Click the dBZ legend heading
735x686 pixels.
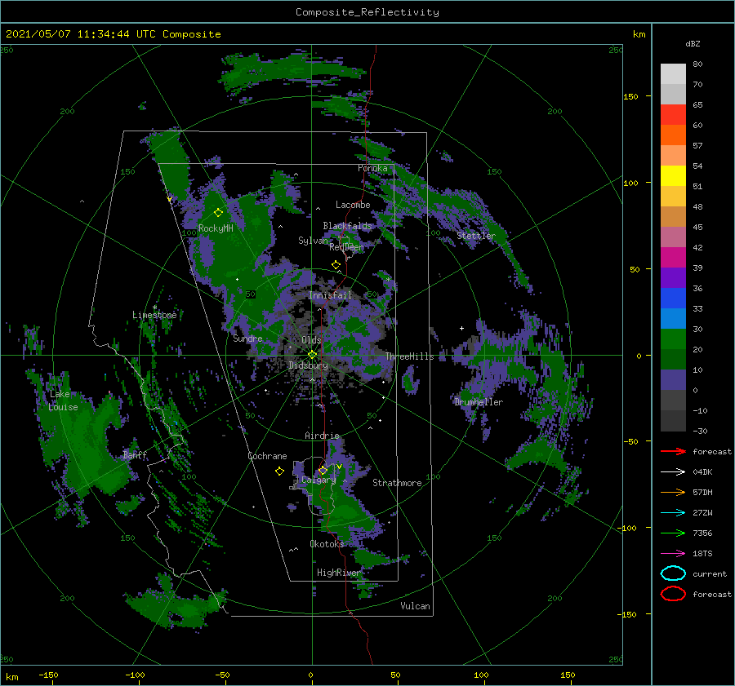[x=693, y=43]
